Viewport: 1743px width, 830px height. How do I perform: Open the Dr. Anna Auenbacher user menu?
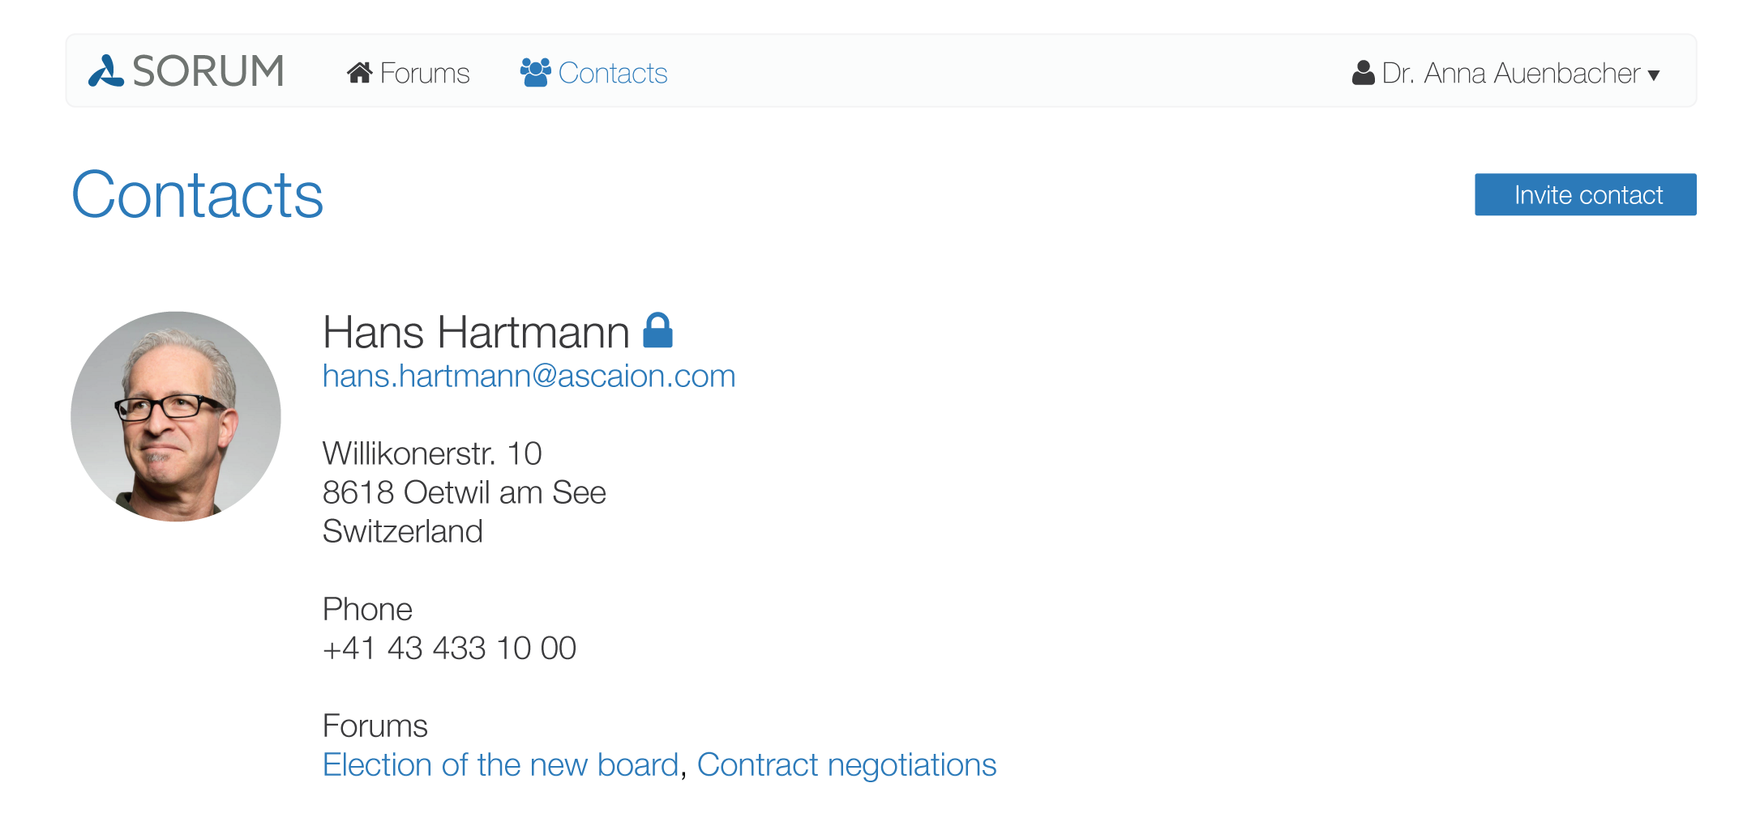tap(1506, 73)
